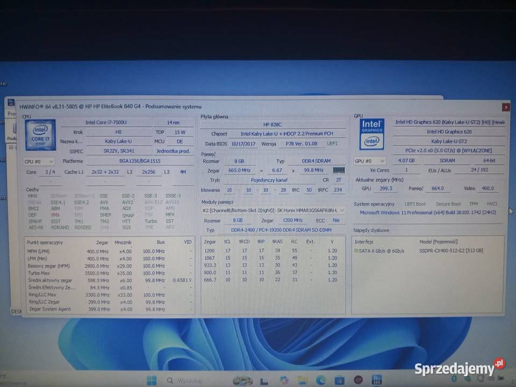Click the Secure Boot status indicator
The image size is (516, 387).
click(448, 204)
